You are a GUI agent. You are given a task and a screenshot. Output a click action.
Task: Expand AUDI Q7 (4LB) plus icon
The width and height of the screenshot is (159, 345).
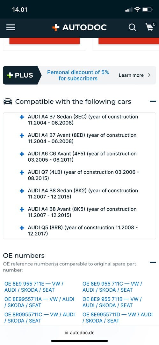point(22,173)
